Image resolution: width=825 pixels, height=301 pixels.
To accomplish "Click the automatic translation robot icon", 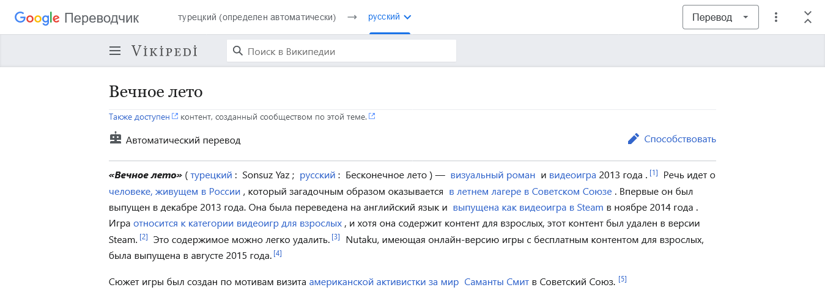I will coord(116,139).
